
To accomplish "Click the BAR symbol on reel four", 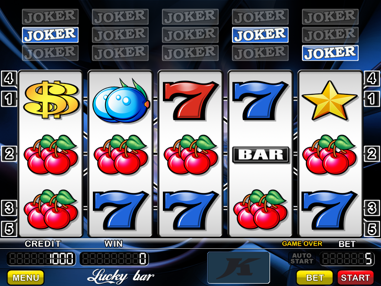I will (261, 154).
